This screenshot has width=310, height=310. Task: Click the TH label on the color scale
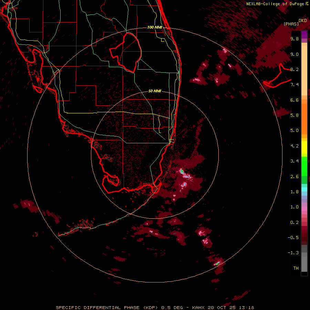point(296,268)
